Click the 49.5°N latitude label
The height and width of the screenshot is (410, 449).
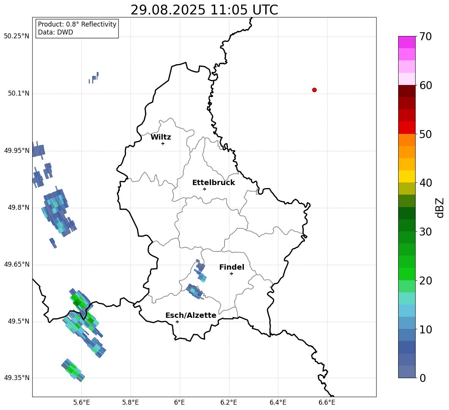coord(19,321)
